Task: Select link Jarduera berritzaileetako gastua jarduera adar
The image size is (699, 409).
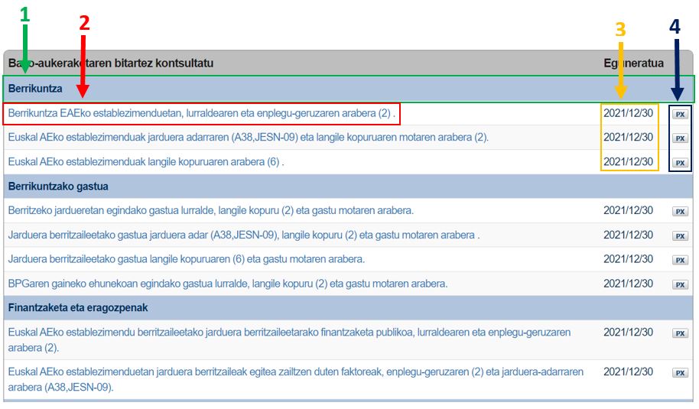Action: coord(243,235)
